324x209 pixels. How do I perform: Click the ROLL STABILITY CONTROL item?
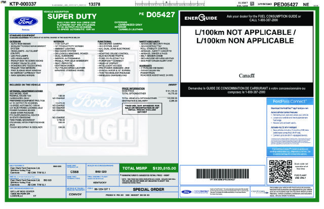pos(154,48)
